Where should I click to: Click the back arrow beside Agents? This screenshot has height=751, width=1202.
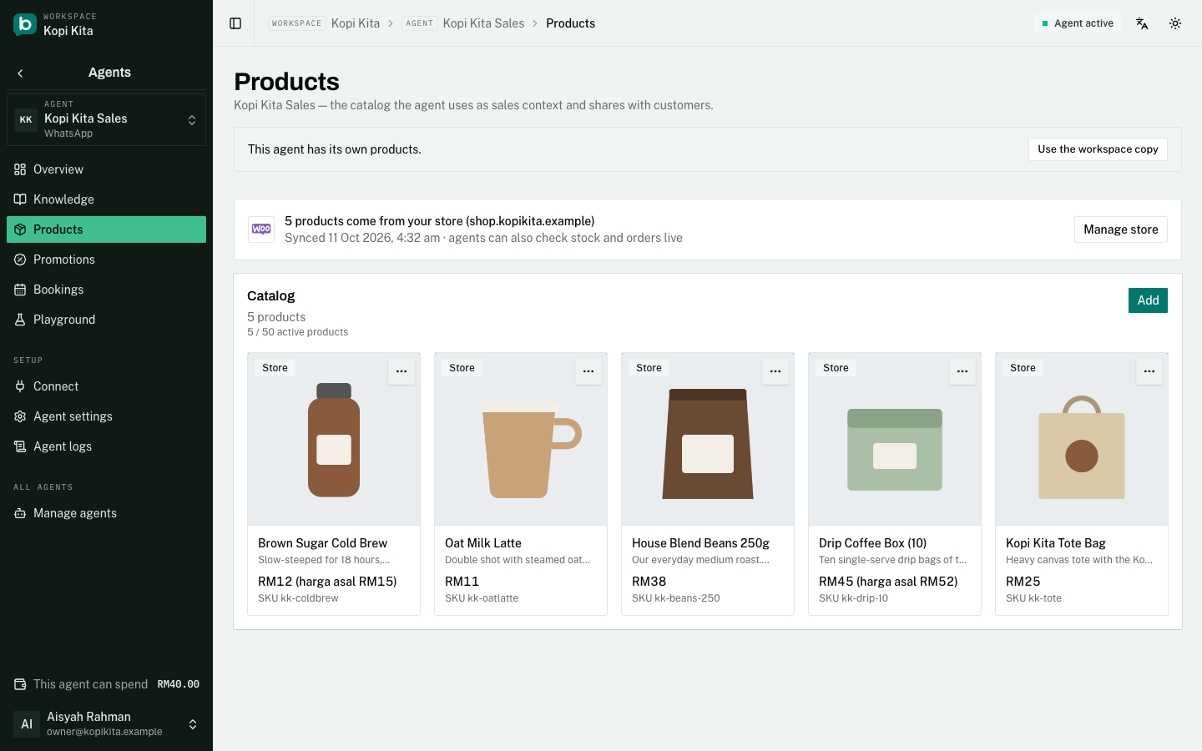20,73
